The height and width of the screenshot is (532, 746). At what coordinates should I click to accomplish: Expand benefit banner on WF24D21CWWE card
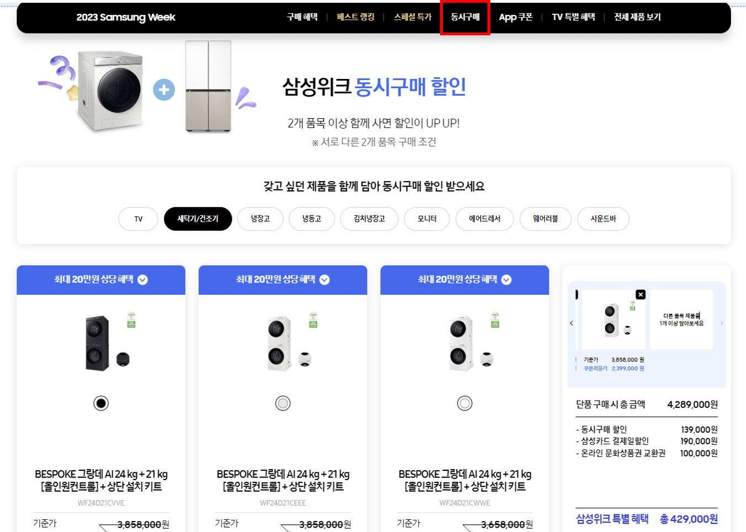click(x=464, y=280)
